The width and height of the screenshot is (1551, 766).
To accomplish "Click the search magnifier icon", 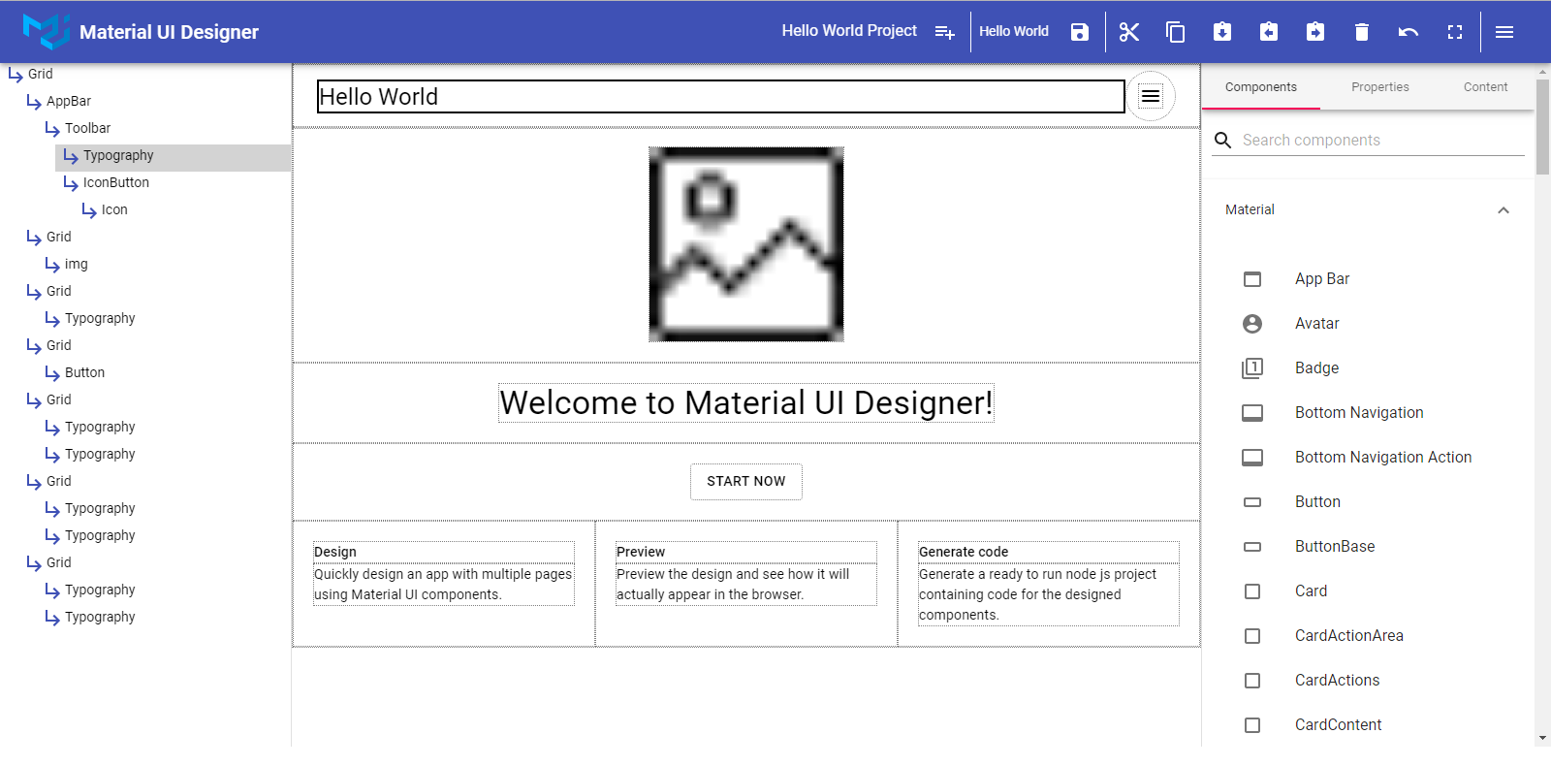I will (x=1223, y=140).
